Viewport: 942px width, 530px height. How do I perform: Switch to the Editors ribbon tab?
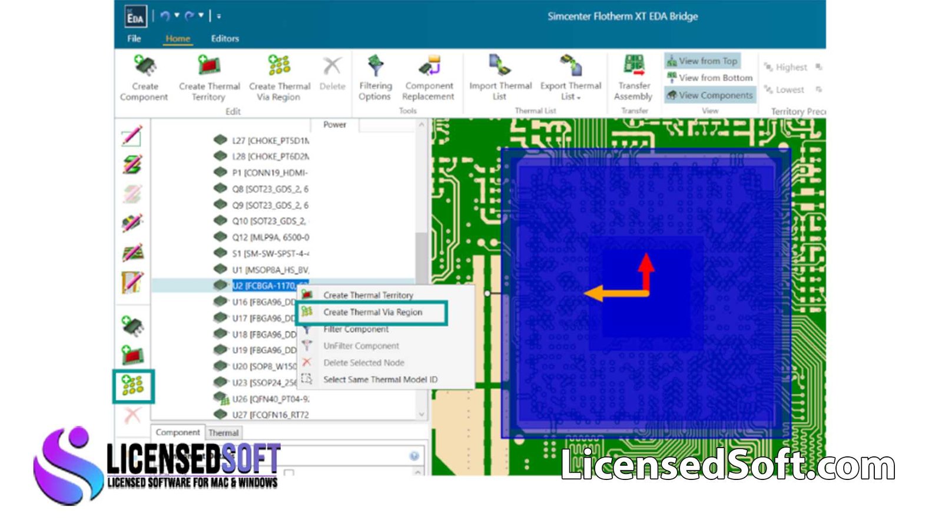(x=225, y=38)
